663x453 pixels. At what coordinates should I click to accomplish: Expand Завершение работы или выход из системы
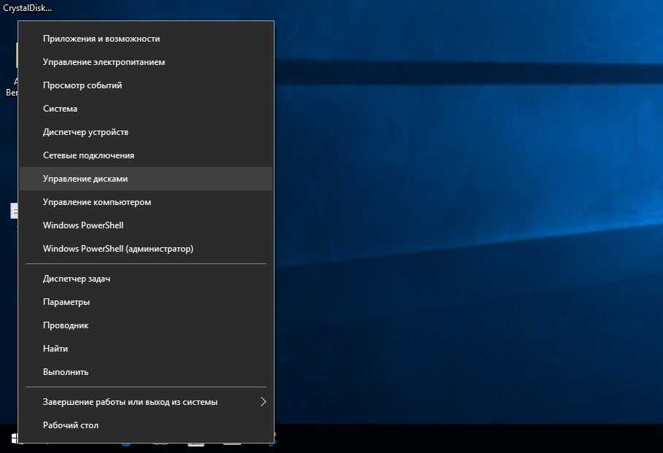tap(130, 402)
